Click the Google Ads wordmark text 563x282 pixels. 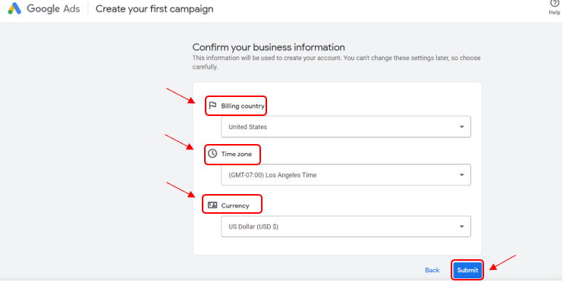(x=53, y=9)
